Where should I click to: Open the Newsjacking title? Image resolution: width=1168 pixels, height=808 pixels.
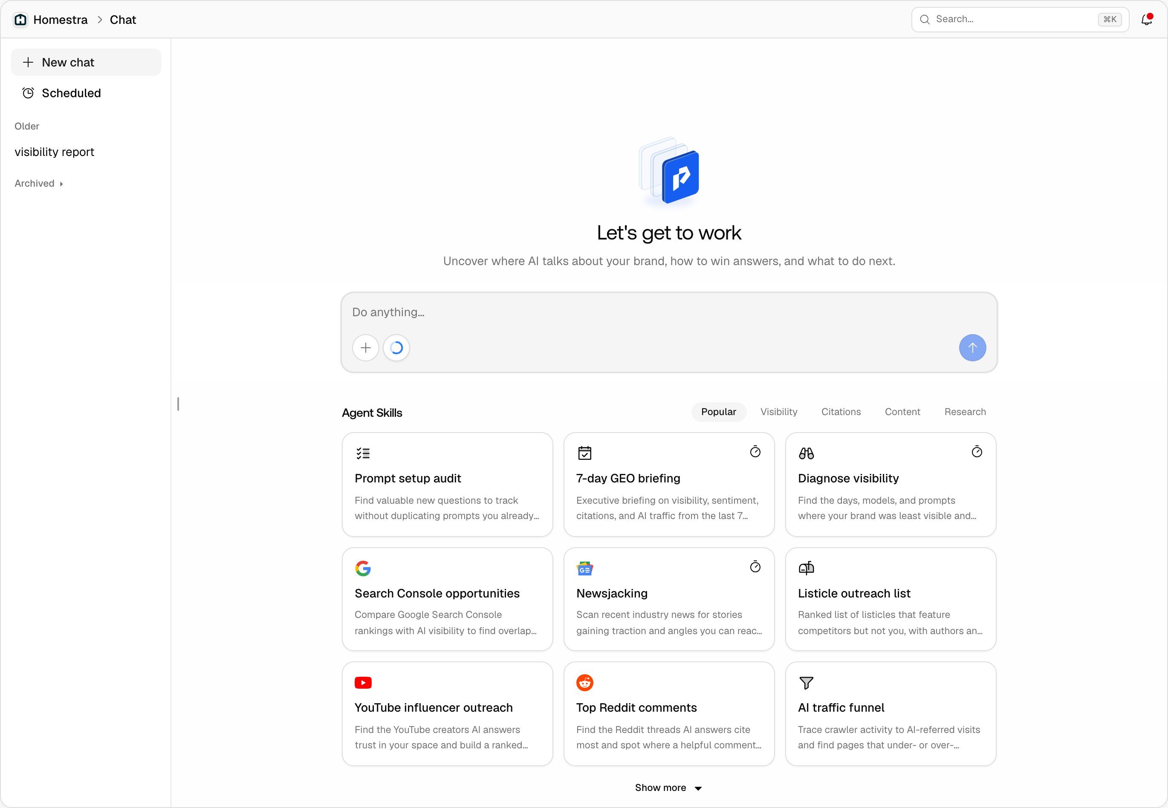click(612, 593)
